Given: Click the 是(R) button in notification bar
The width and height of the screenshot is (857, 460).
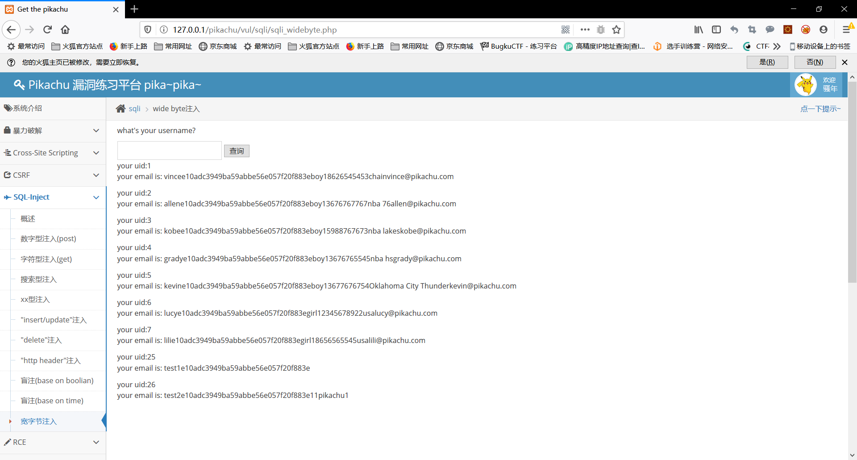Looking at the screenshot, I should click(767, 62).
